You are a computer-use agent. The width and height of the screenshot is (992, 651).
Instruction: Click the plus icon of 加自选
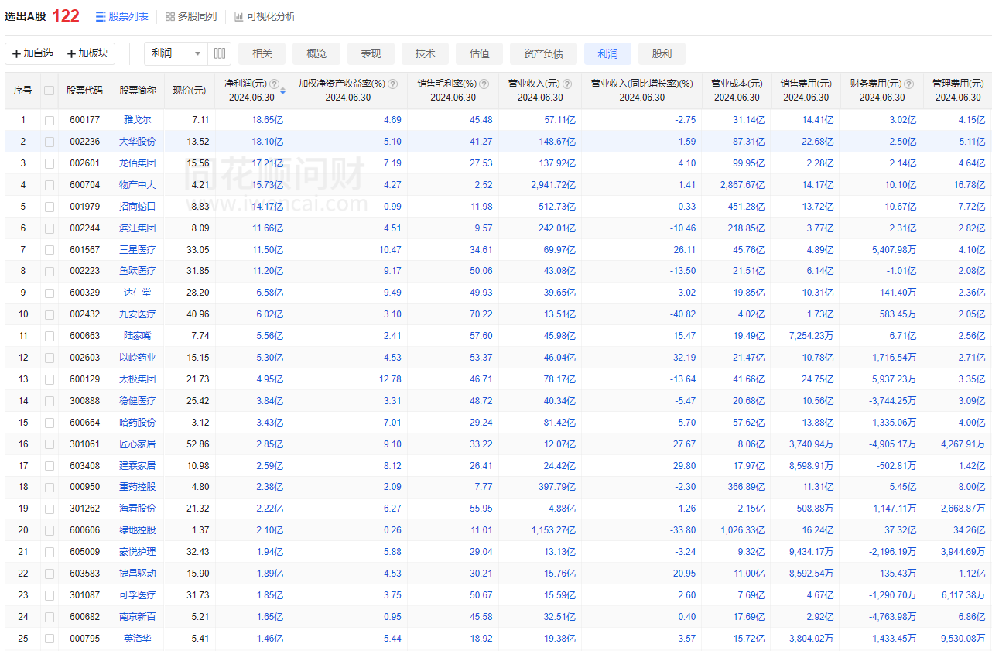(16, 53)
